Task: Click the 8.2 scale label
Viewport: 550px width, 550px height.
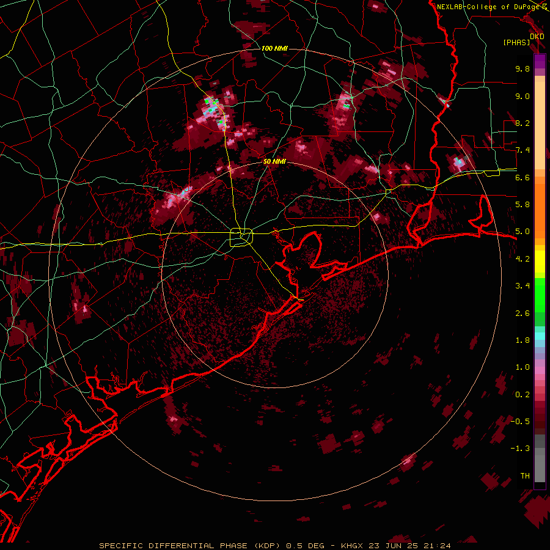Action: pyautogui.click(x=522, y=123)
